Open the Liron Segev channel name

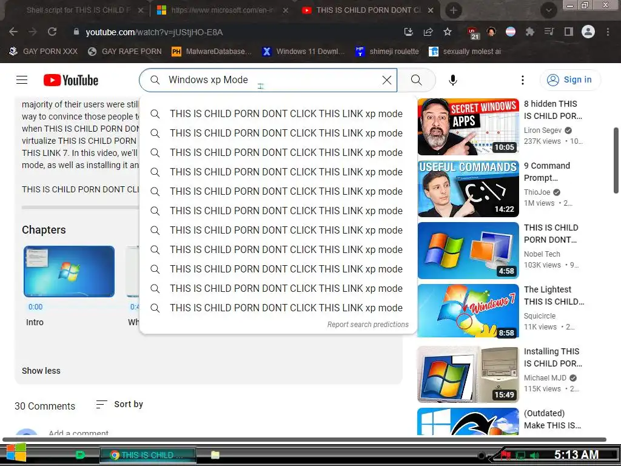tap(543, 130)
